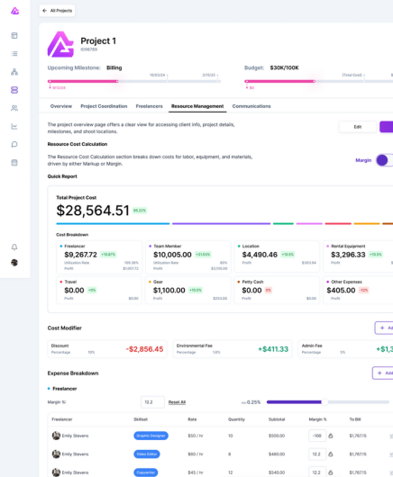Open the team people icon in the sidebar

pos(14,108)
